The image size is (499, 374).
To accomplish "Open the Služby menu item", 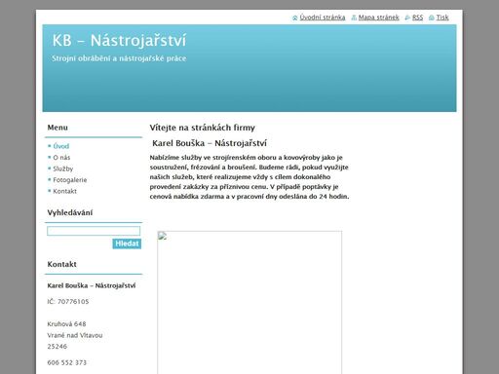I will [x=63, y=168].
